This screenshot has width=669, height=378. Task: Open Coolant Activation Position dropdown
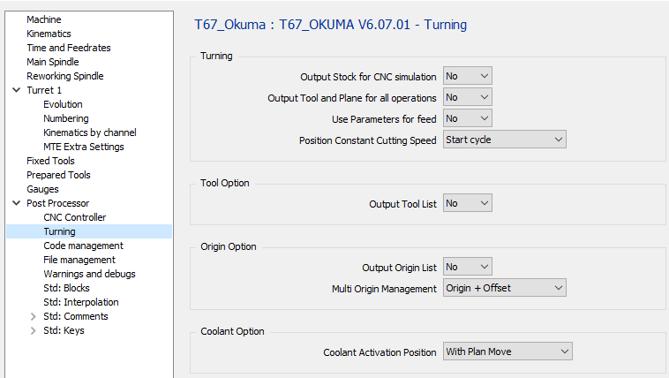tap(507, 352)
